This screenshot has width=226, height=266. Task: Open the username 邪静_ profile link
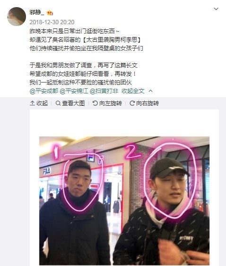coord(37,12)
